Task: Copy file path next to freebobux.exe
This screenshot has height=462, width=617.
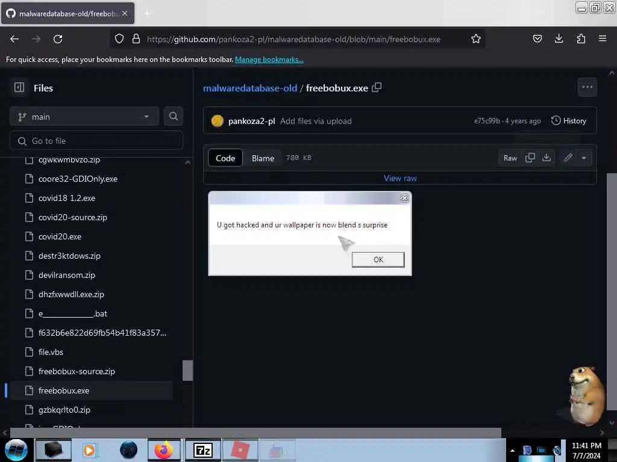Action: click(x=377, y=88)
